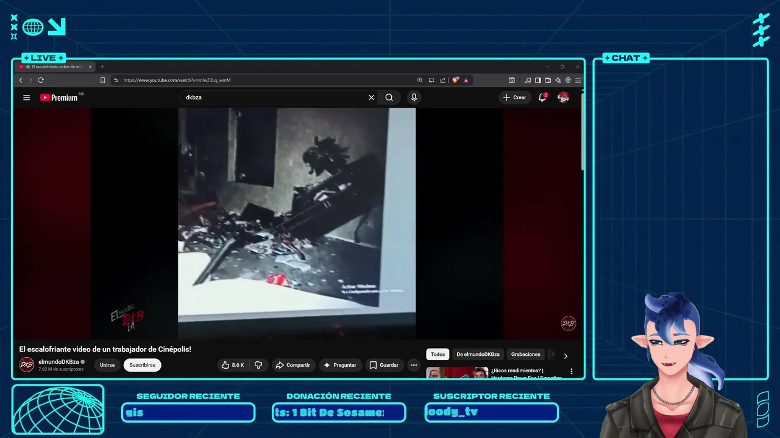Image resolution: width=780 pixels, height=438 pixels.
Task: Open the YouTube hamburger guide menu
Action: click(x=26, y=97)
